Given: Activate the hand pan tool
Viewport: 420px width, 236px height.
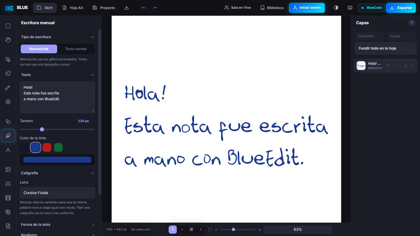Looking at the screenshot, I should pos(8,40).
